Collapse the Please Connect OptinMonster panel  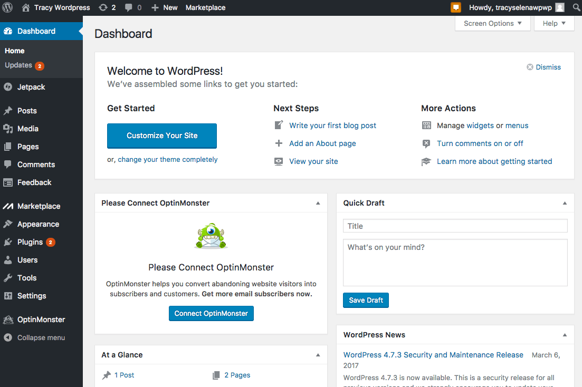(318, 204)
